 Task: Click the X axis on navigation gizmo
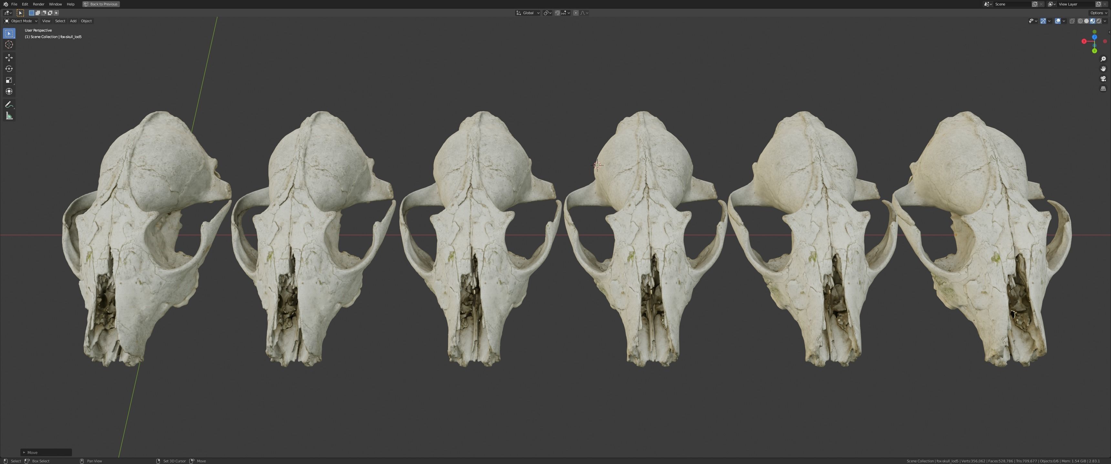pos(1084,41)
